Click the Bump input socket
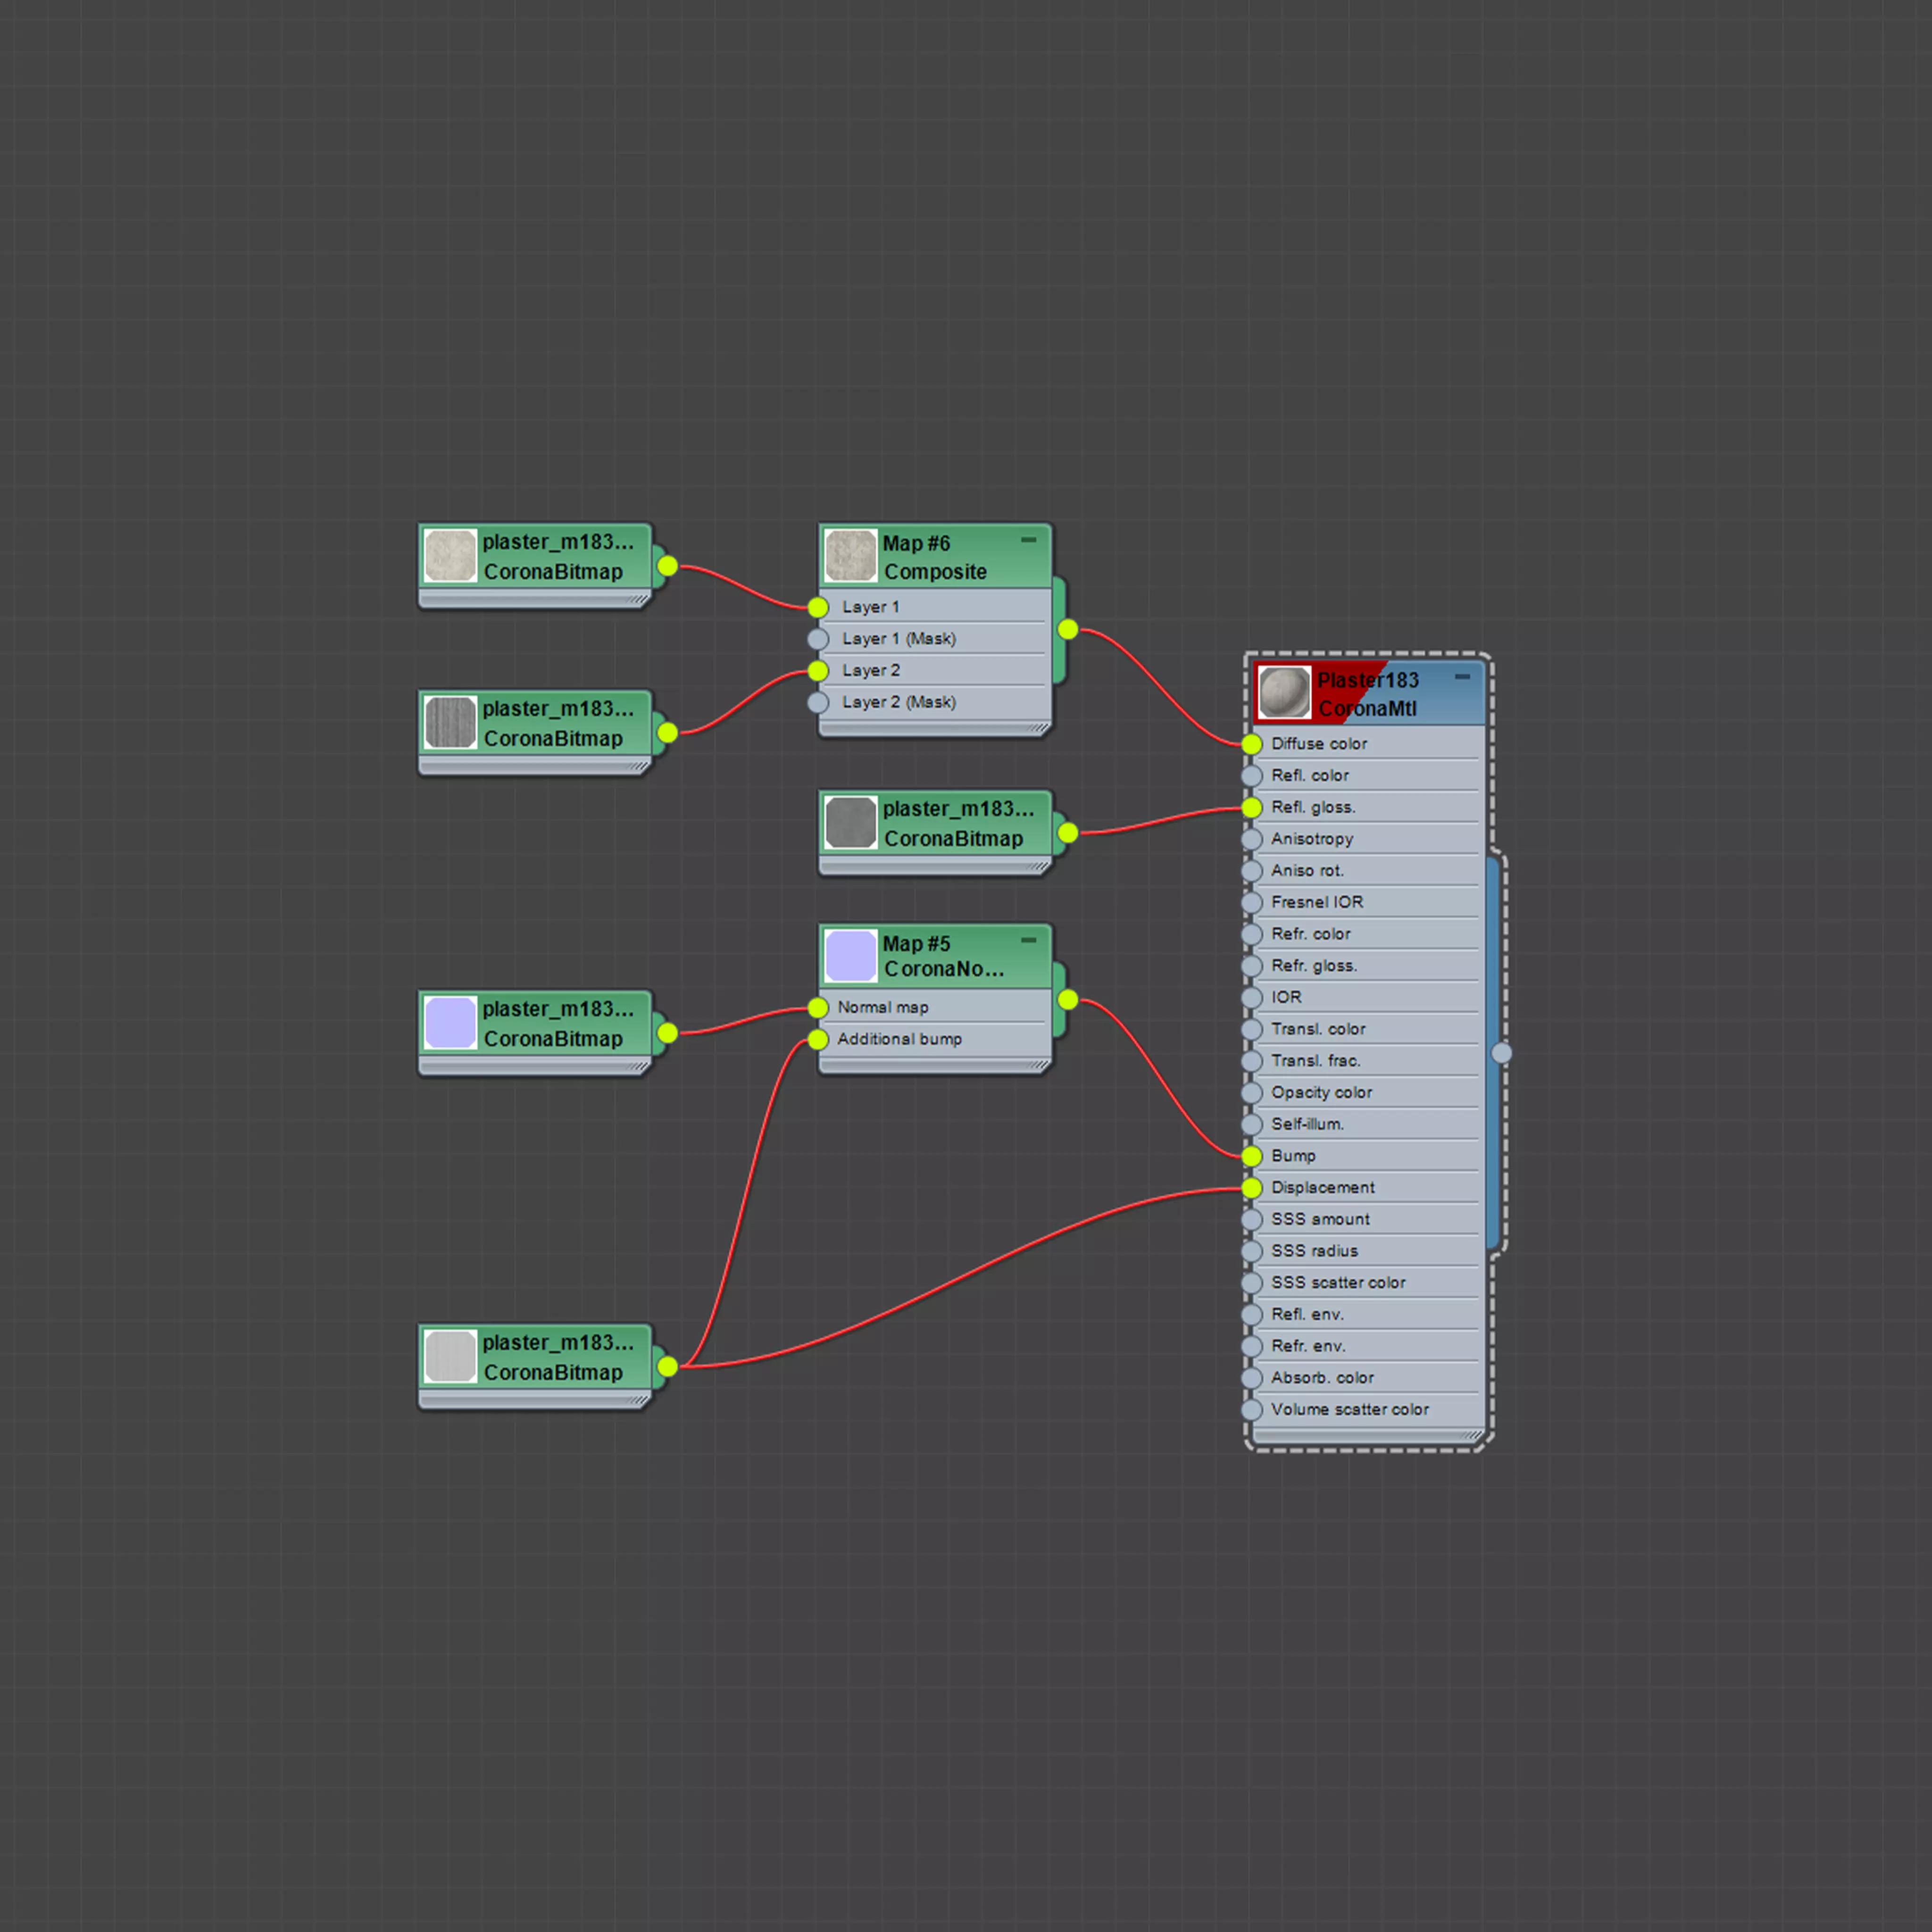Screen dimensions: 1932x1932 1252,1156
